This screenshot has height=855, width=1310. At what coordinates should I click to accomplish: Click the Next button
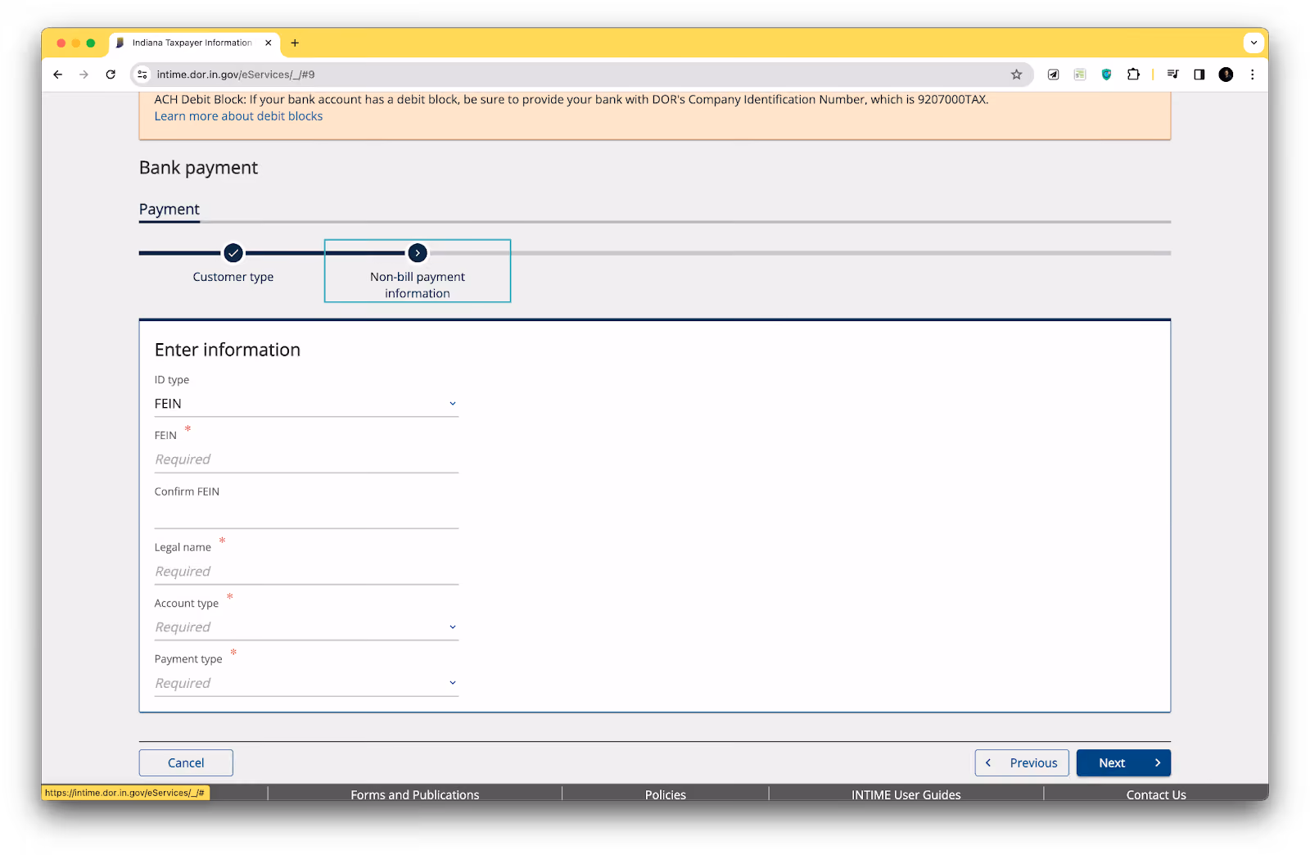pyautogui.click(x=1123, y=762)
